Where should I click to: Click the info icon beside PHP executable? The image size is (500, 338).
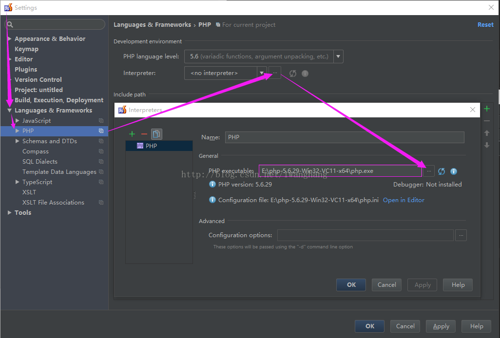click(x=454, y=171)
